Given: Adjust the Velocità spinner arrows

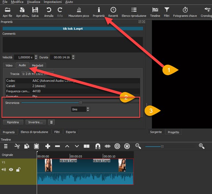Looking at the screenshot, I should pyautogui.click(x=36, y=57).
